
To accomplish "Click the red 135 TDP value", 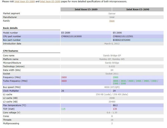I will point(115,109).
